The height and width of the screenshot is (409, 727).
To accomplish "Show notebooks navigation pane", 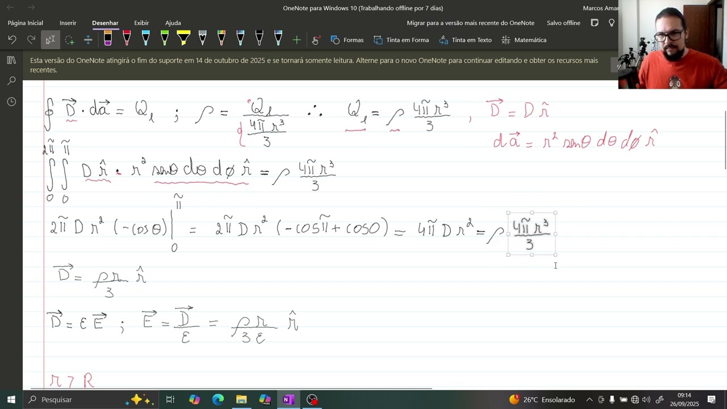I will click(11, 60).
